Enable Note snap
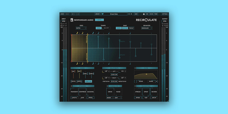Image resolution: width=228 pixels, height=114 pixels. click(x=119, y=28)
